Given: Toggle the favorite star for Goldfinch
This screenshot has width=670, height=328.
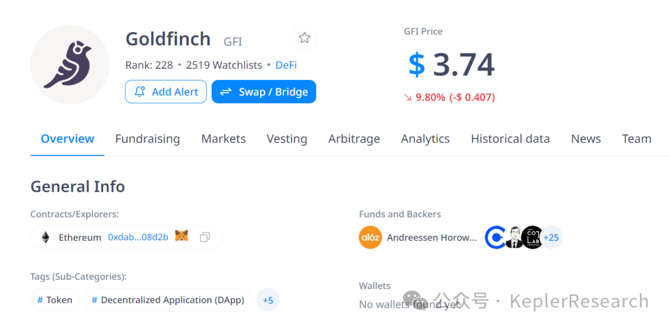Looking at the screenshot, I should tap(304, 38).
